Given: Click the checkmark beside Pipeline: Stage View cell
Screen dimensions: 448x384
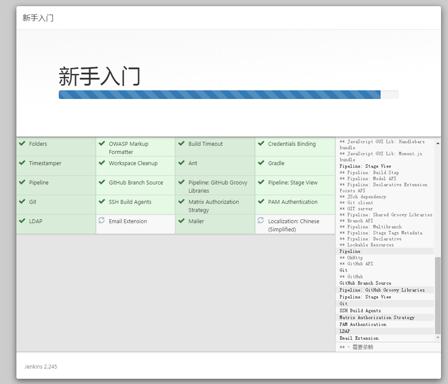Looking at the screenshot, I should (x=261, y=182).
